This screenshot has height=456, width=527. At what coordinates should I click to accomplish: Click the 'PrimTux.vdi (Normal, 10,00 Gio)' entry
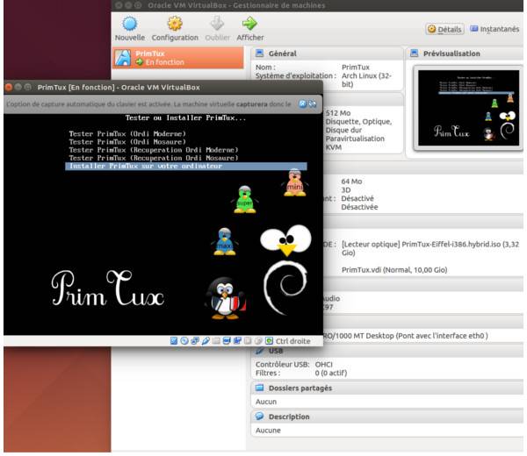(x=394, y=270)
